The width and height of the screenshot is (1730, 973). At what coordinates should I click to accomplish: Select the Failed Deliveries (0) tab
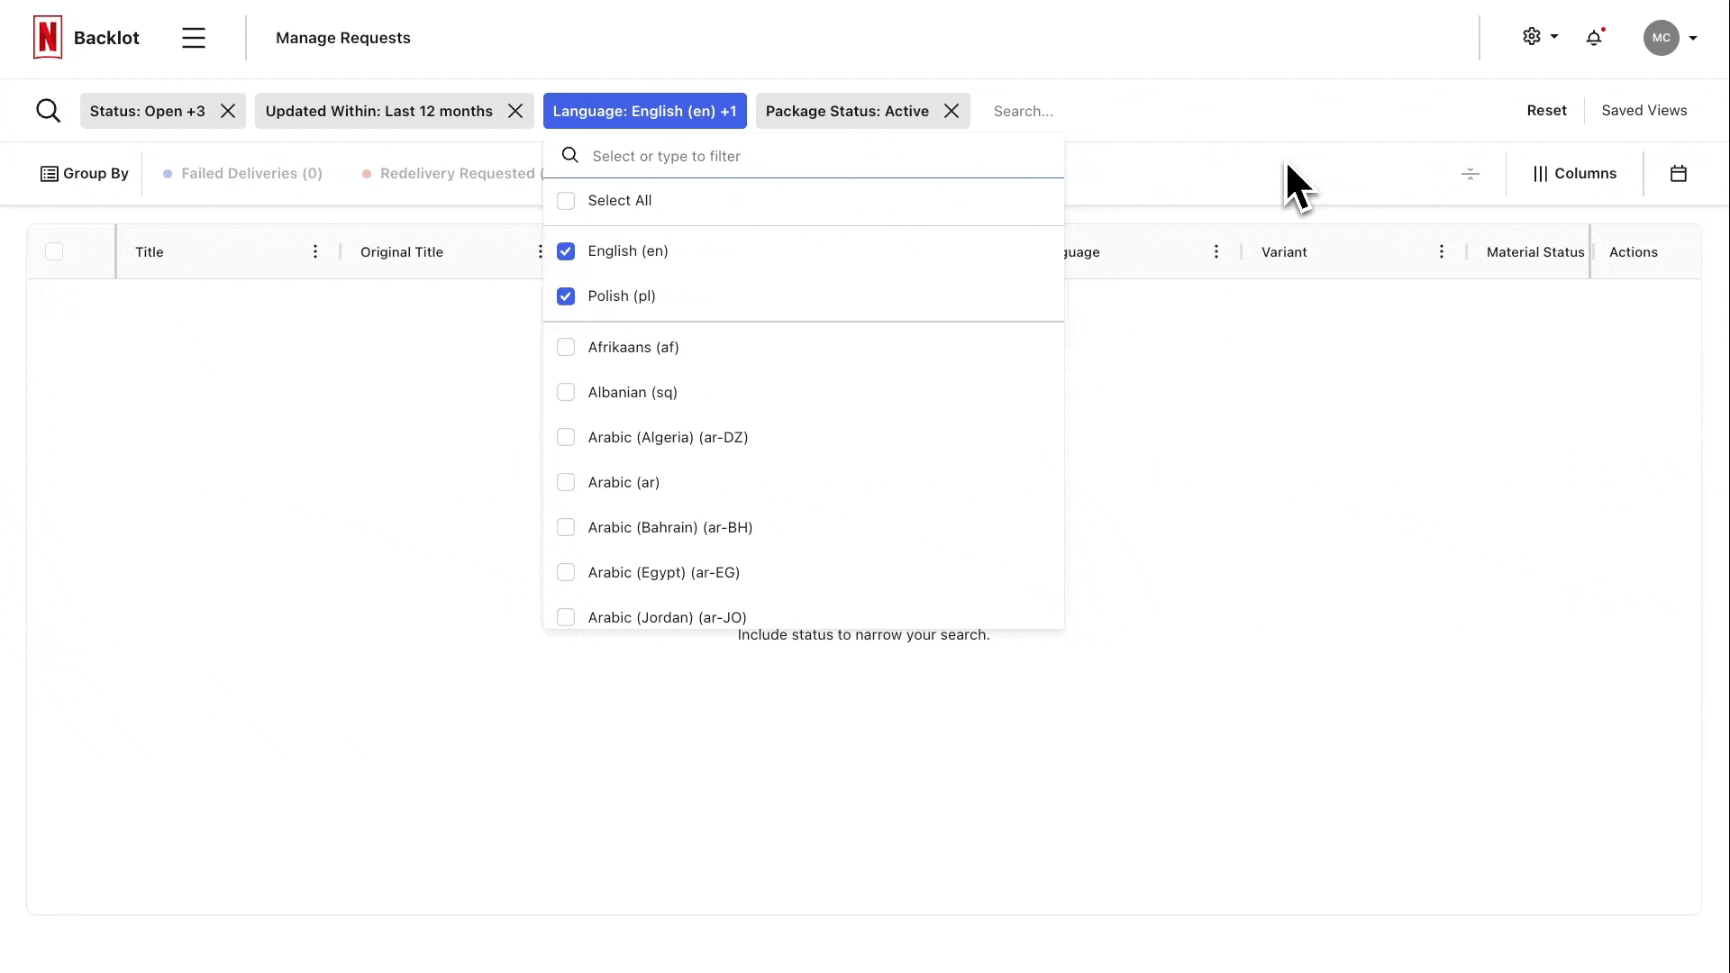[x=250, y=174]
